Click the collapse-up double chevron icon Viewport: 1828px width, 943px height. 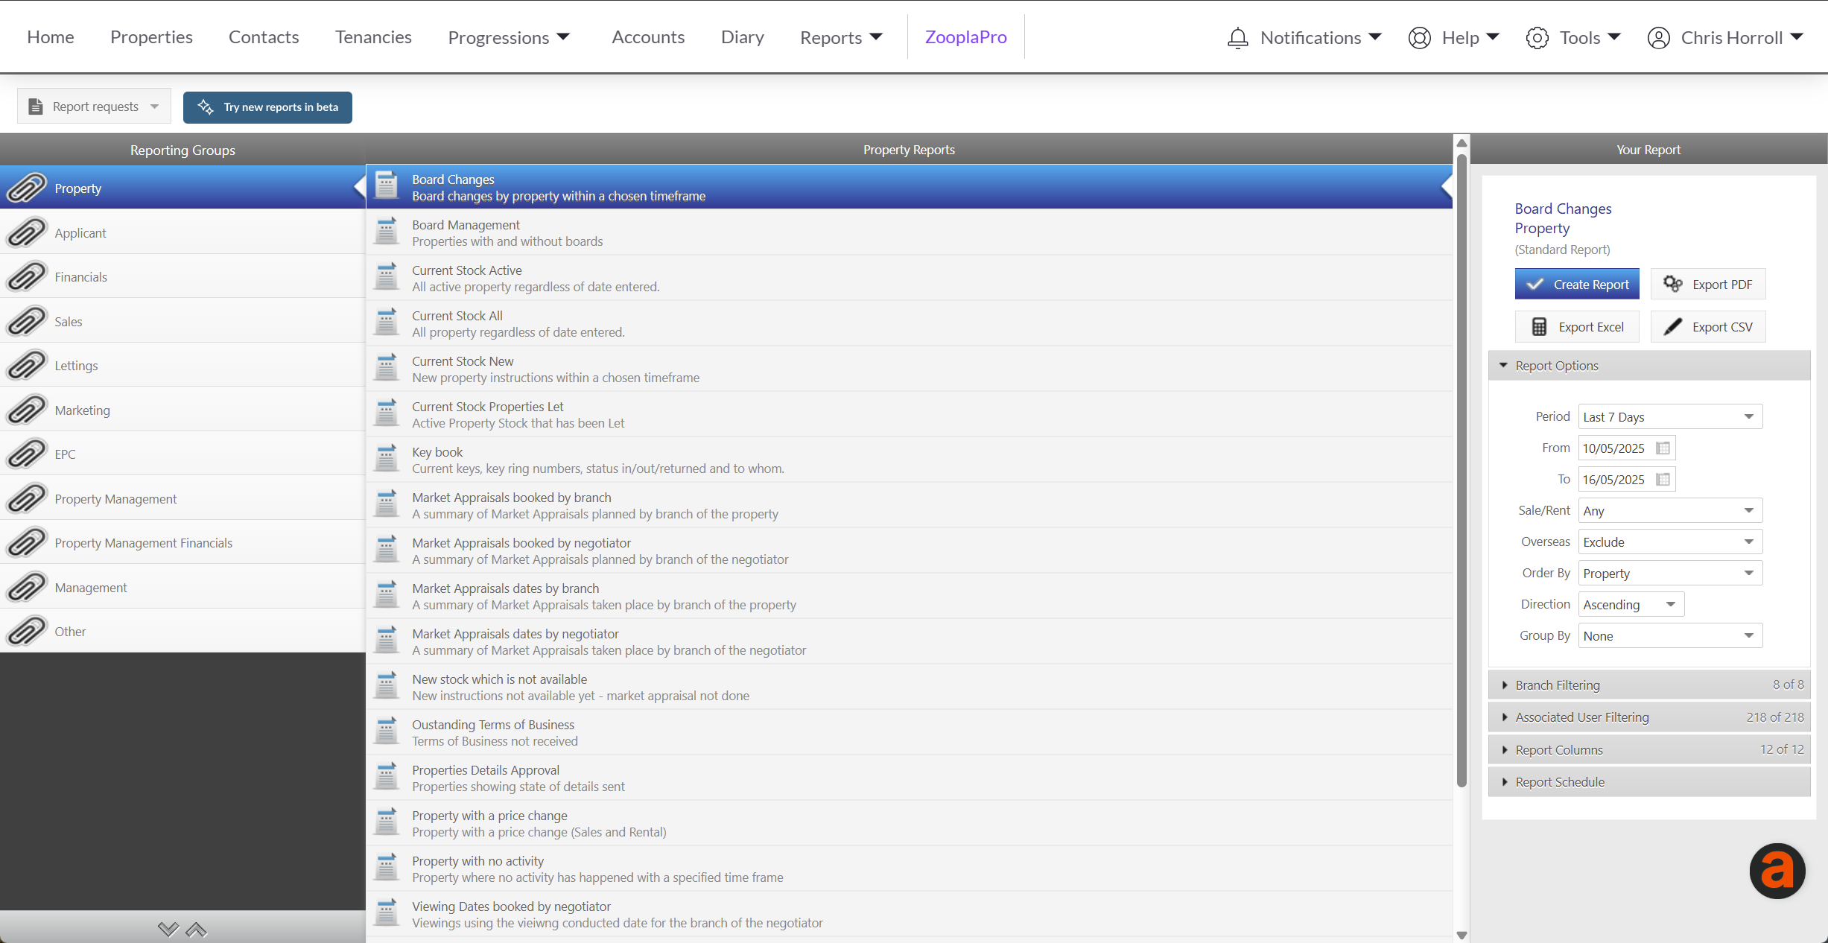pos(196,929)
